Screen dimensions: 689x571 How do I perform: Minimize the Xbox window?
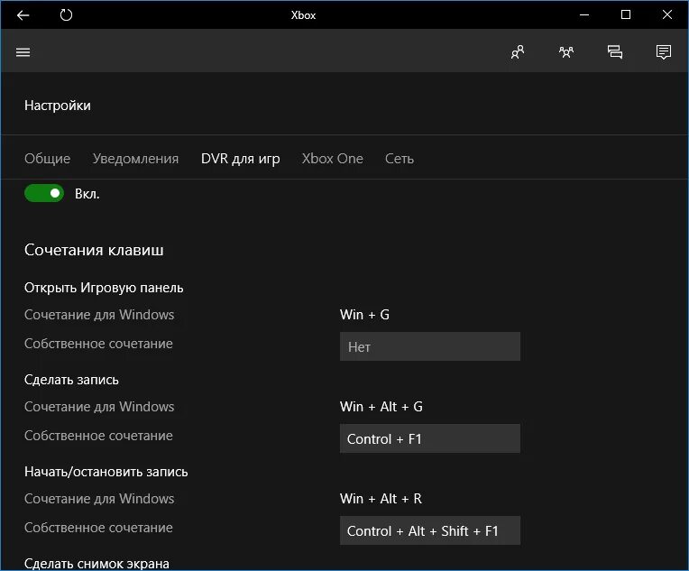click(584, 15)
